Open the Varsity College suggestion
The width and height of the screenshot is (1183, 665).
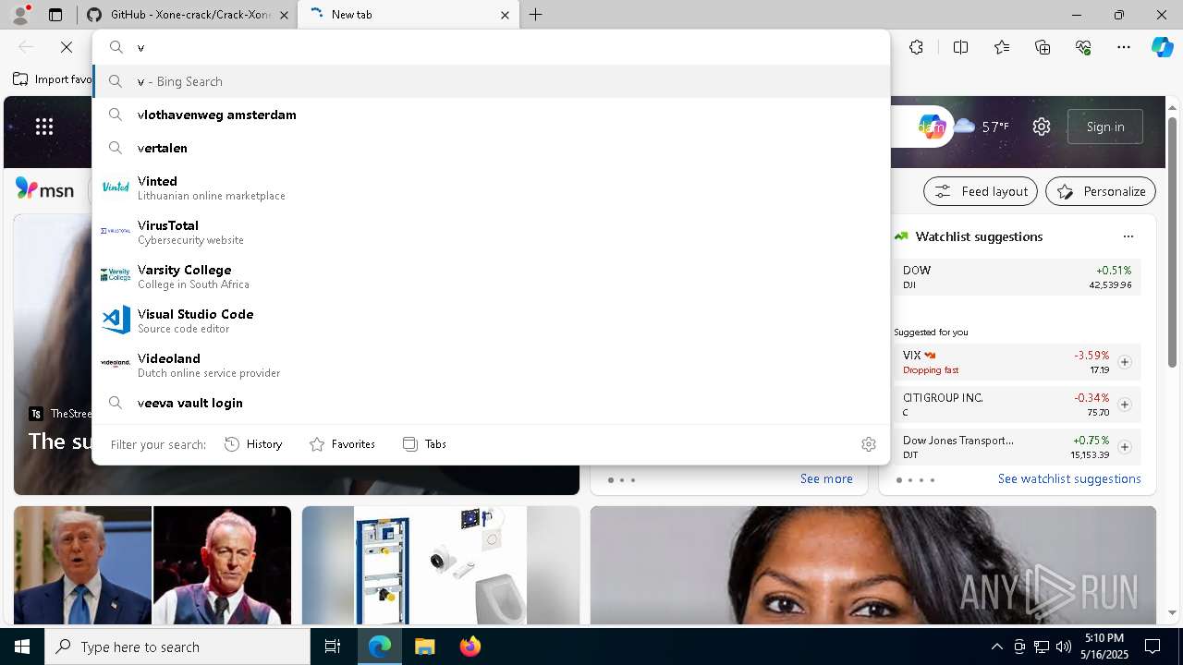pyautogui.click(x=491, y=276)
